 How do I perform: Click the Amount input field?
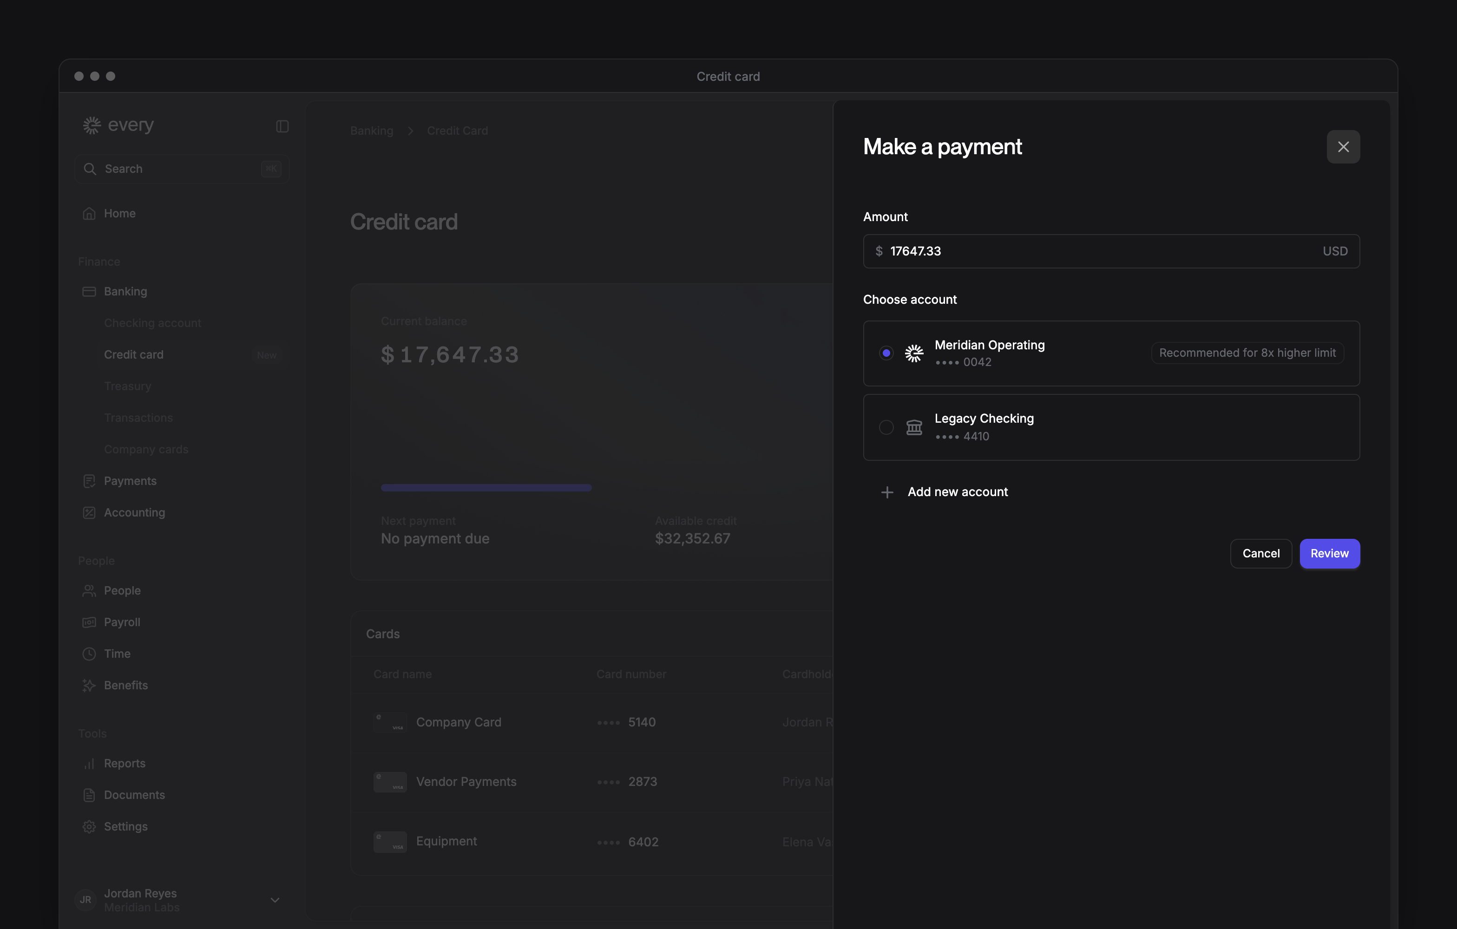click(1111, 251)
